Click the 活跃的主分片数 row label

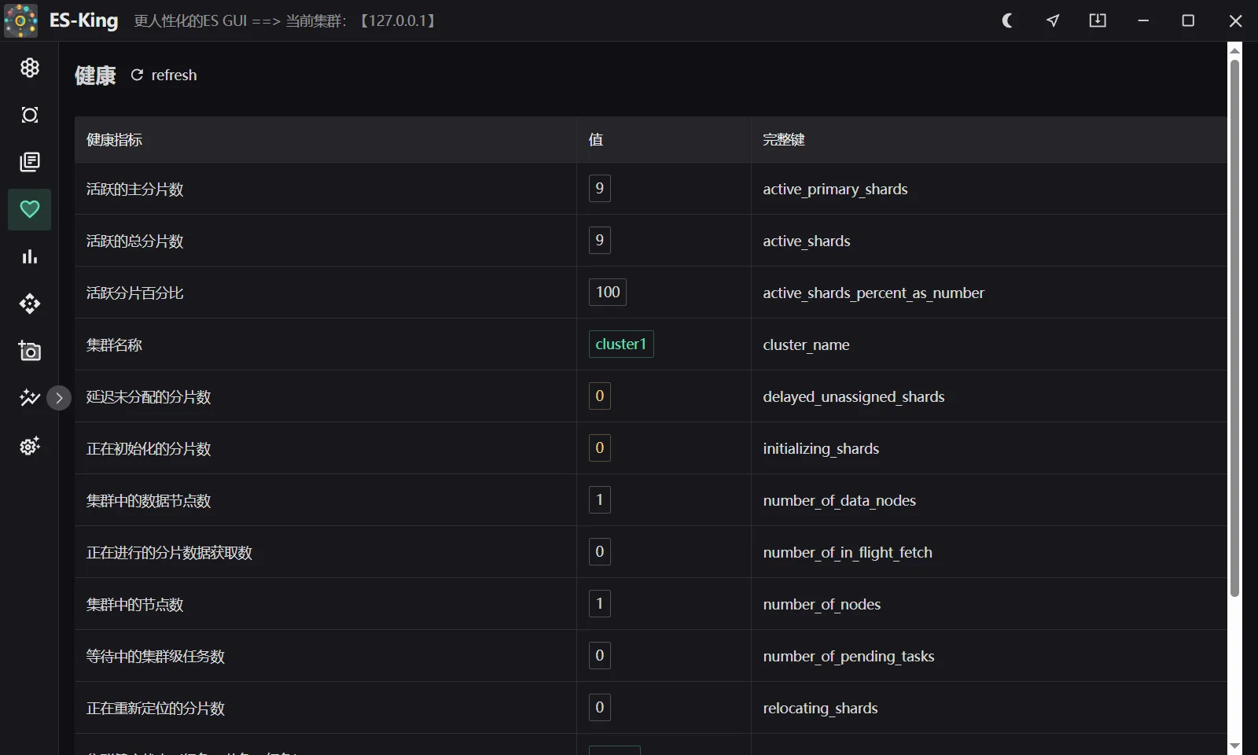click(134, 189)
